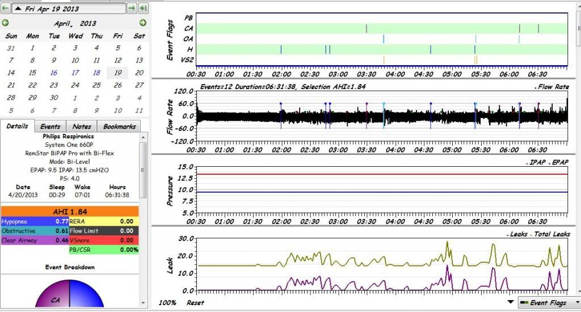The height and width of the screenshot is (312, 581).
Task: Show previous month in calendar
Action: tap(5, 23)
